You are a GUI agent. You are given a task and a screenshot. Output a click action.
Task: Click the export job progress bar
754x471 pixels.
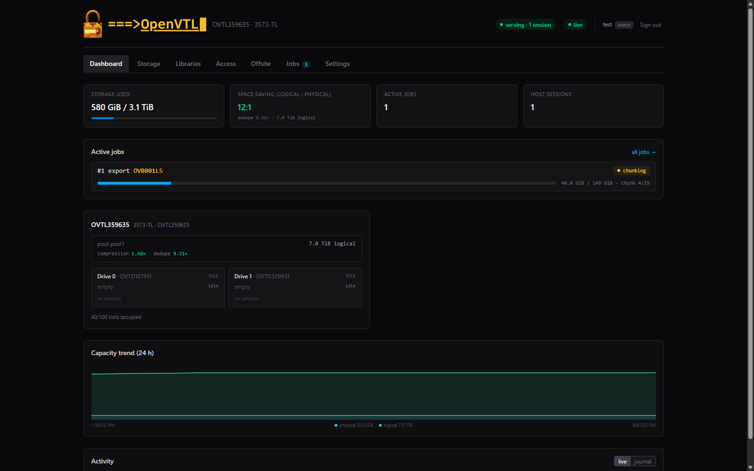tap(327, 183)
